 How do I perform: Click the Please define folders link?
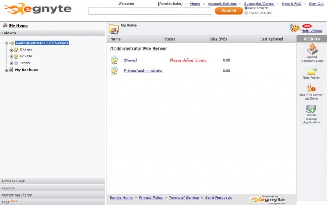pos(188,60)
